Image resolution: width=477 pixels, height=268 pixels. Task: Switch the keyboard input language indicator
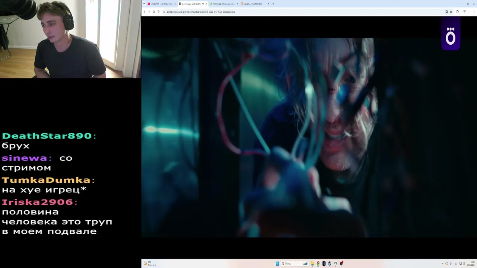456,264
